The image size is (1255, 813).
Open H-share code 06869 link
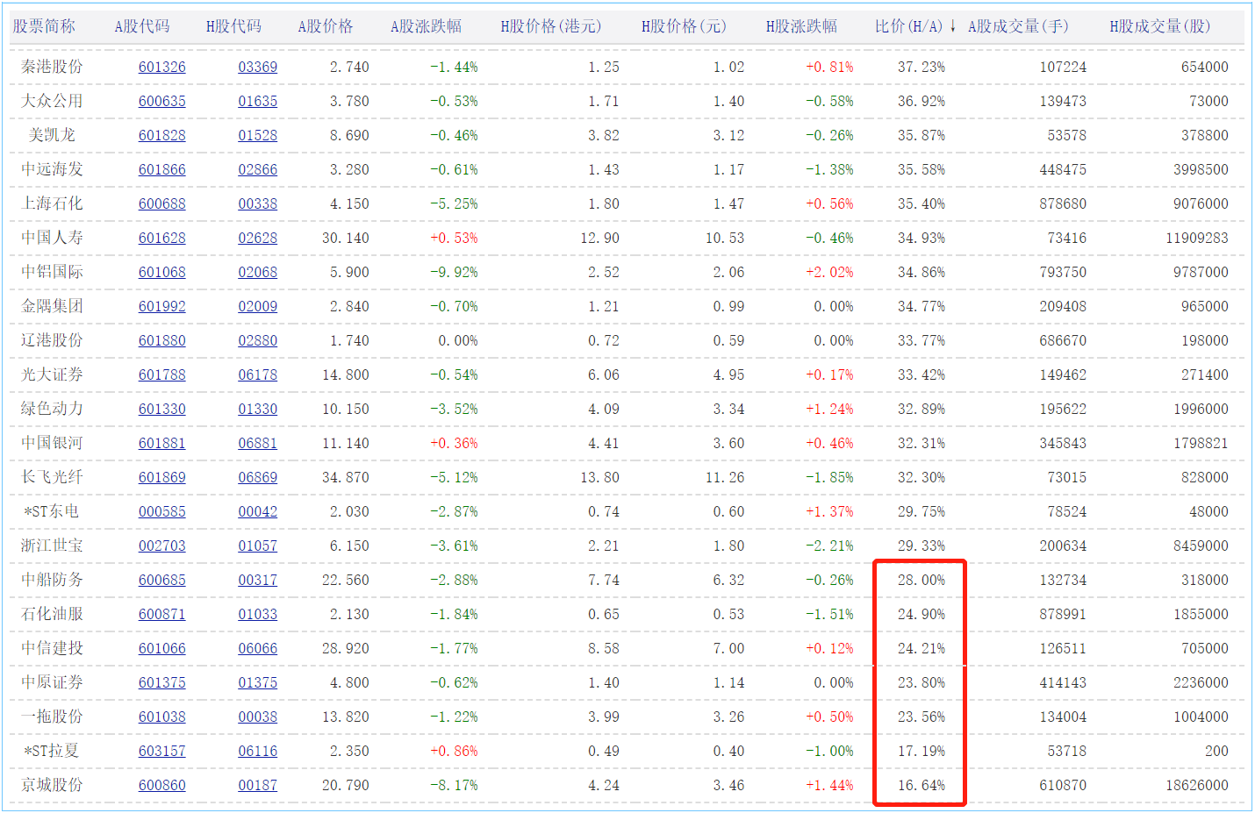258,477
